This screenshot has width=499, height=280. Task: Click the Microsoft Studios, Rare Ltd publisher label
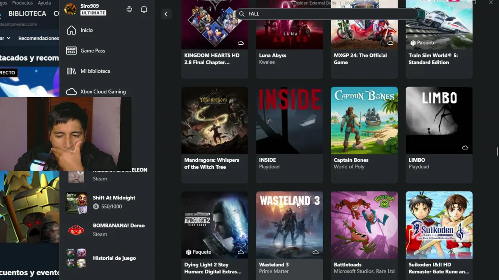[364, 271]
